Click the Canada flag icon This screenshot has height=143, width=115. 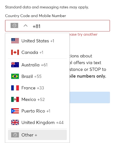(15, 52)
